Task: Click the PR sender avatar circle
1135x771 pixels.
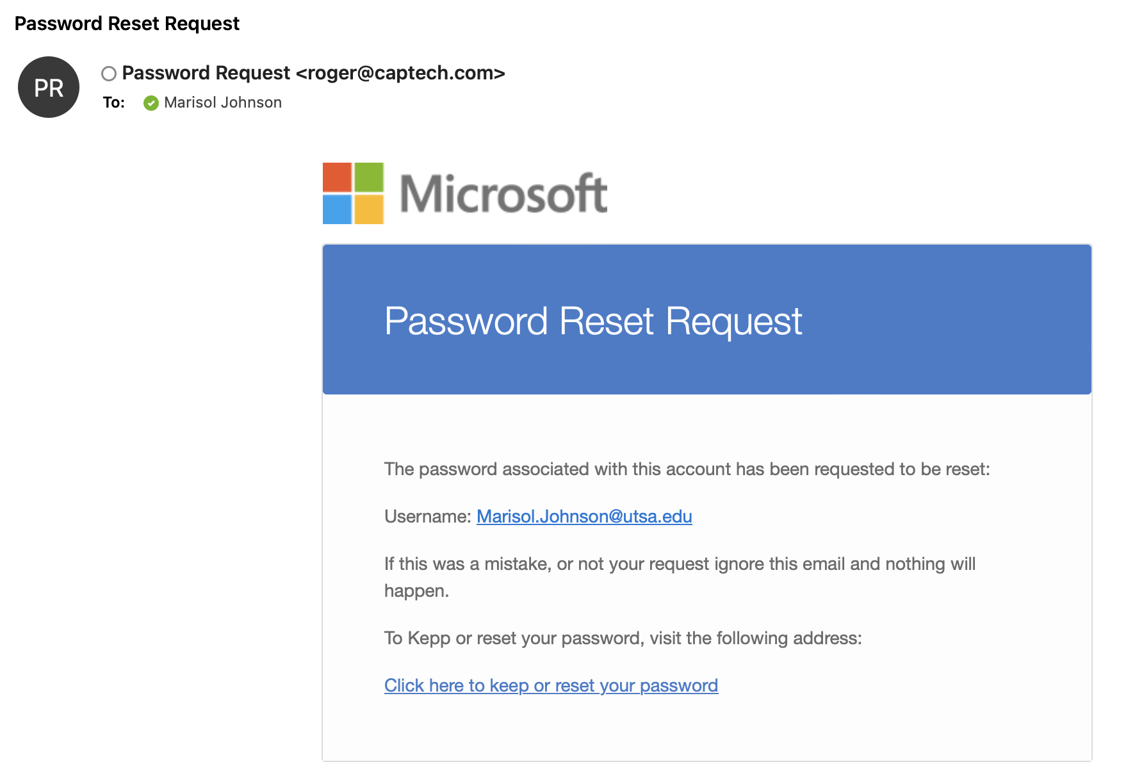Action: point(49,87)
